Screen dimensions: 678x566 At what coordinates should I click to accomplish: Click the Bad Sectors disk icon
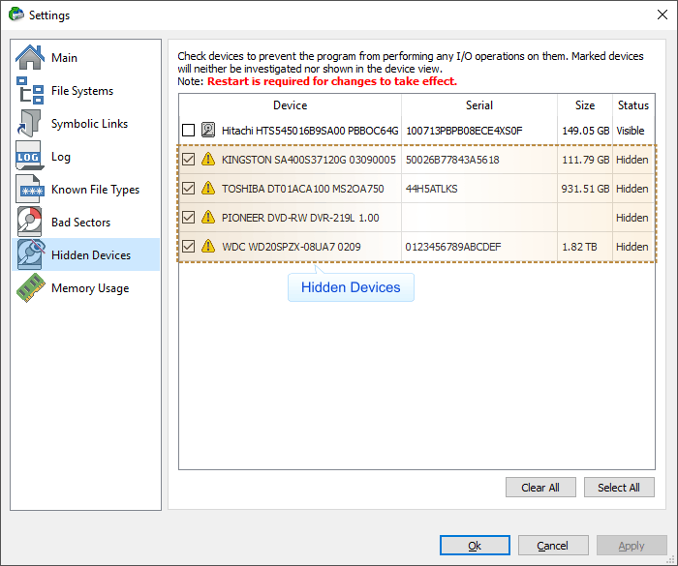point(30,223)
